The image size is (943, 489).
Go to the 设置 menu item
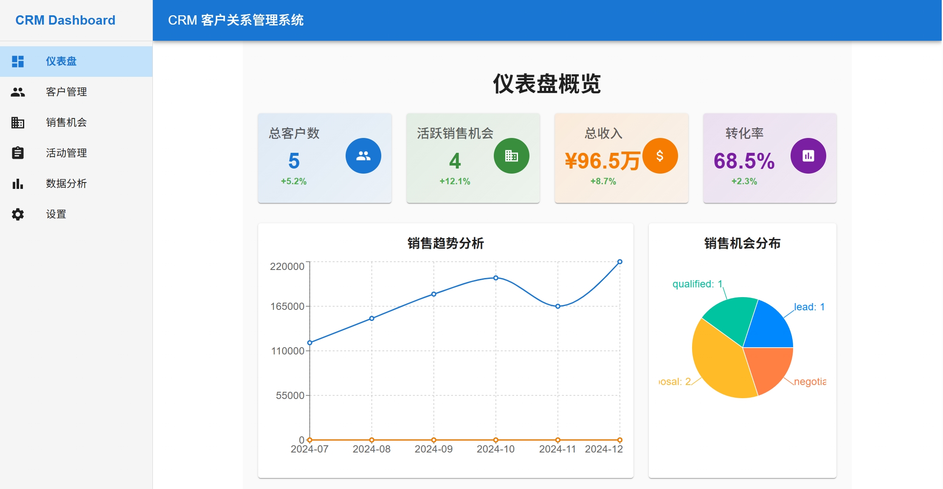(56, 214)
